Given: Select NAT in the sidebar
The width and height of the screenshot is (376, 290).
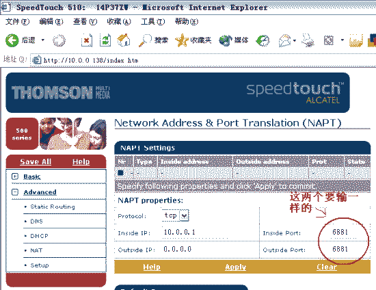Looking at the screenshot, I should [x=36, y=250].
